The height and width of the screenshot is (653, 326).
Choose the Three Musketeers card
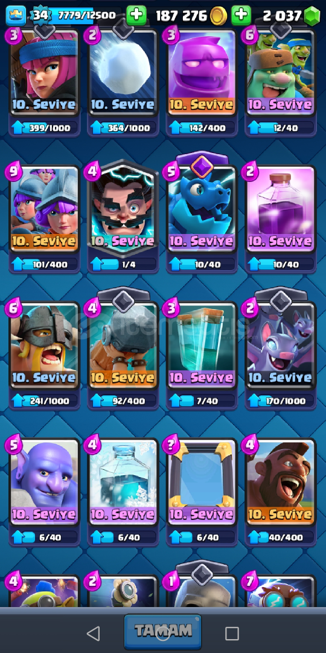click(x=45, y=208)
